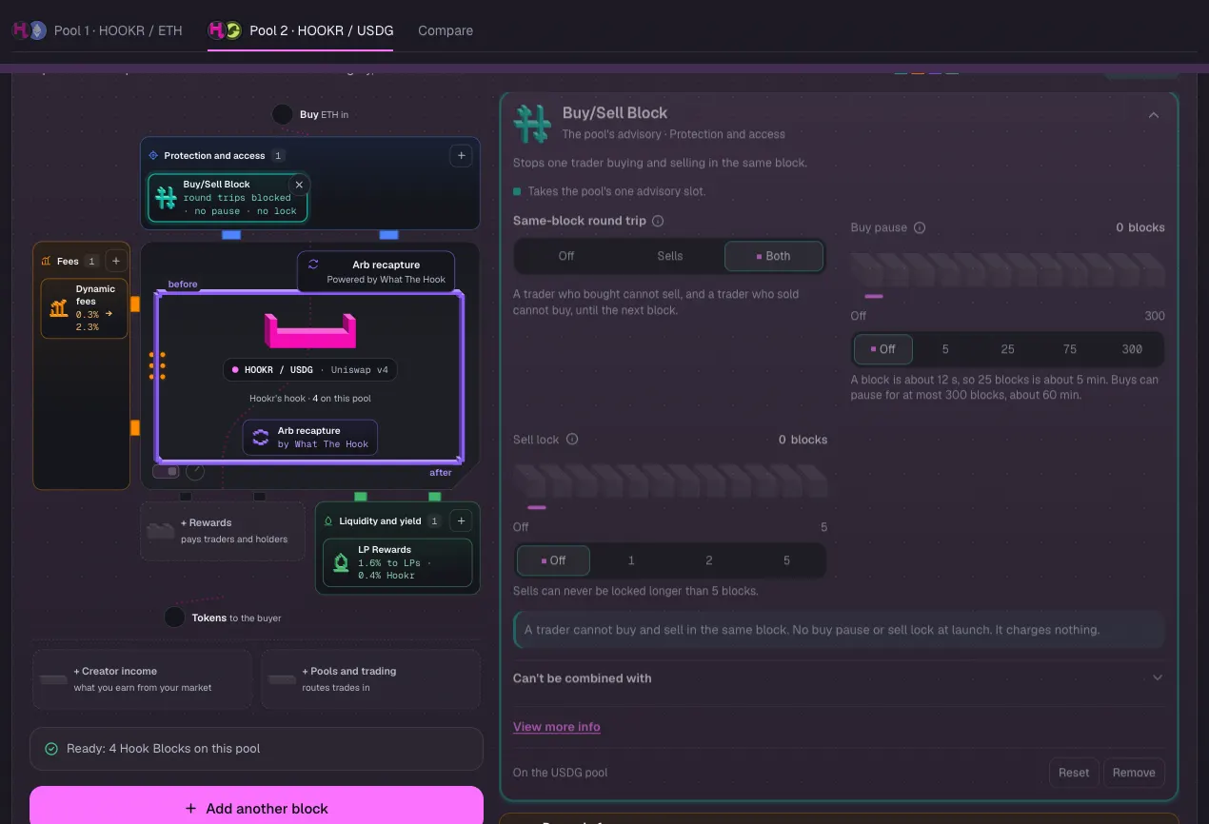Switch to Pool 1 · HOOKR / ETH tab
This screenshot has height=824, width=1209.
point(96,30)
